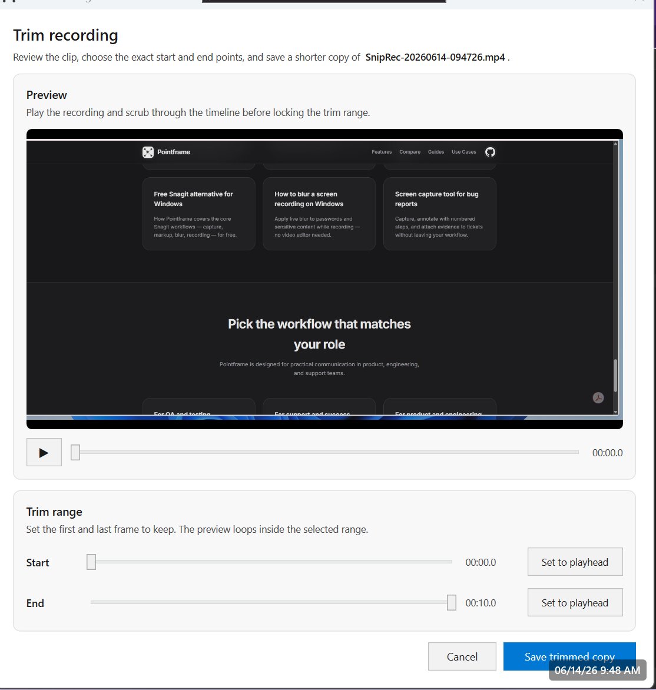Click the Pointframe logo icon in preview

pos(148,152)
